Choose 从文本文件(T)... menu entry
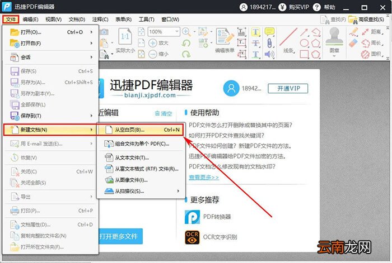The height and width of the screenshot is (263, 392). (142, 158)
